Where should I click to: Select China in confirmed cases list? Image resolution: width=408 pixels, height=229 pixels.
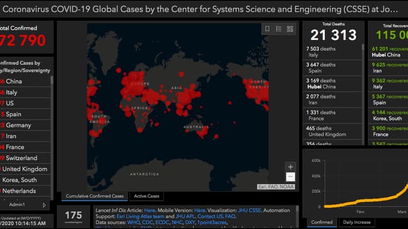point(25,81)
